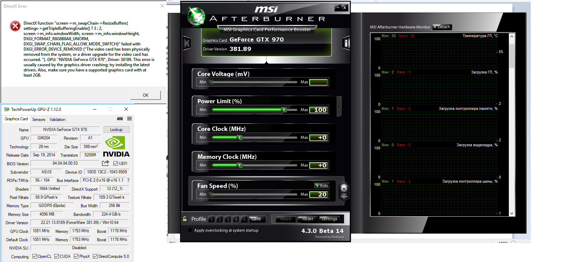Click the Afterburner Apply button
This screenshot has width=573, height=262.
point(286,219)
